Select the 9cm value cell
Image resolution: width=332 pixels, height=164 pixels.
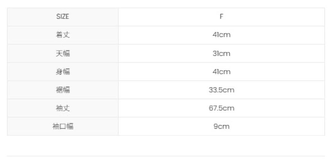(x=221, y=126)
